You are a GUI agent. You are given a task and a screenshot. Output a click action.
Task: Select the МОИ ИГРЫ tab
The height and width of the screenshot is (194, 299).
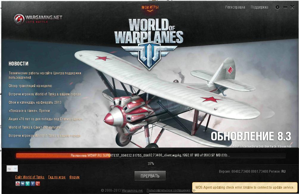pos(150,8)
